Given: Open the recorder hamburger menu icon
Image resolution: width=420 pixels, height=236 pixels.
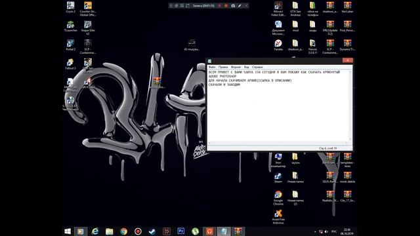Looking at the screenshot, I should (171, 6).
